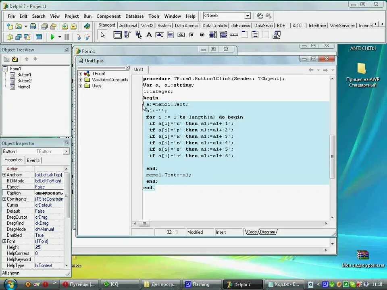The height and width of the screenshot is (290, 387).
Task: Expand the TForm1 node in code explorer
Action: coord(80,73)
